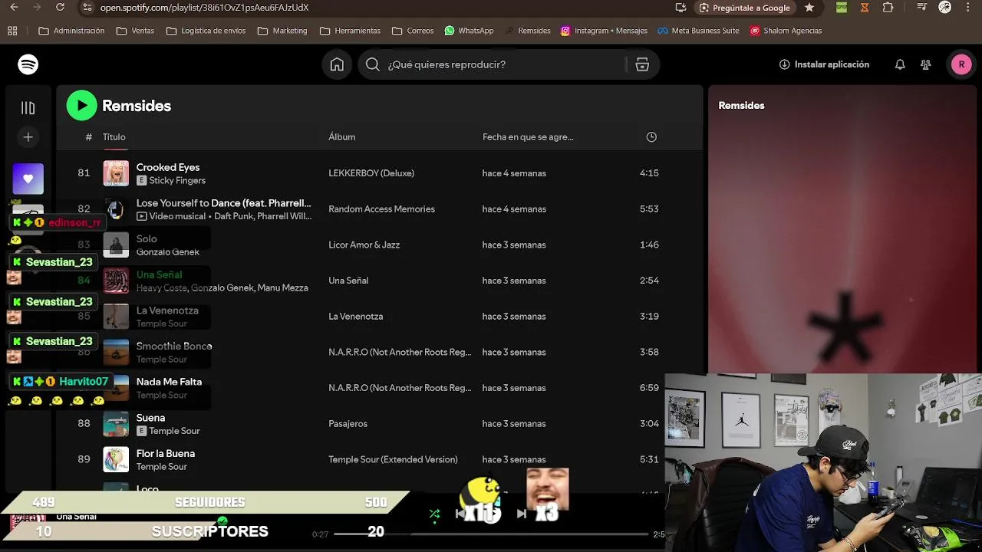Open artist Sticky Fingers link
This screenshot has height=552, width=982.
click(177, 181)
